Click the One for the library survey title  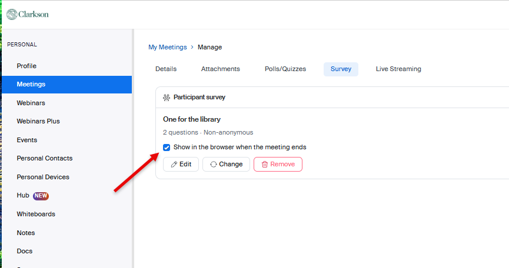click(192, 119)
